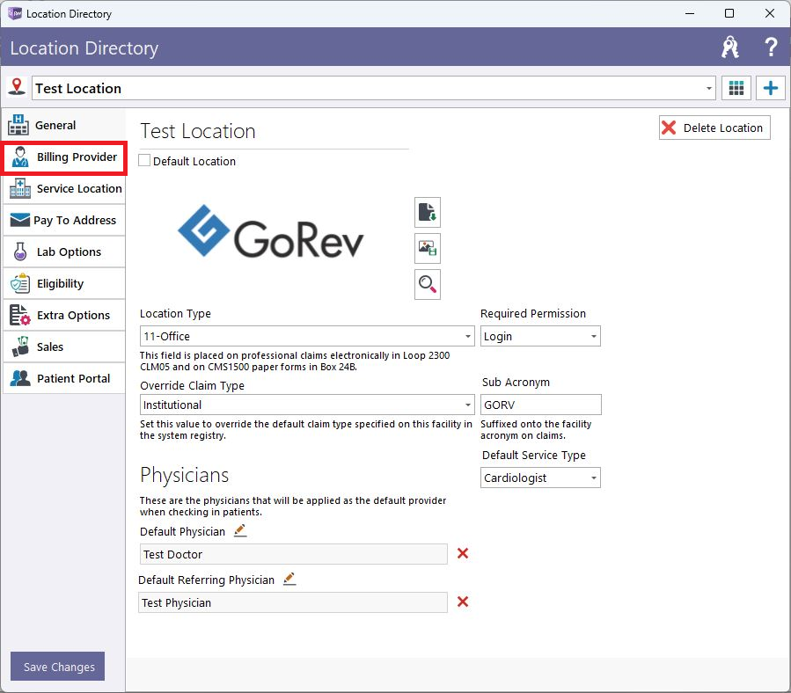Click the magnifier preview logo icon
Image resolution: width=791 pixels, height=693 pixels.
tap(428, 284)
